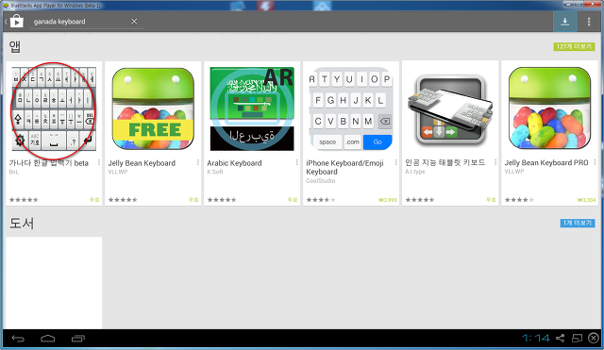Click the 도서 section heading
The width and height of the screenshot is (604, 350).
pos(22,223)
